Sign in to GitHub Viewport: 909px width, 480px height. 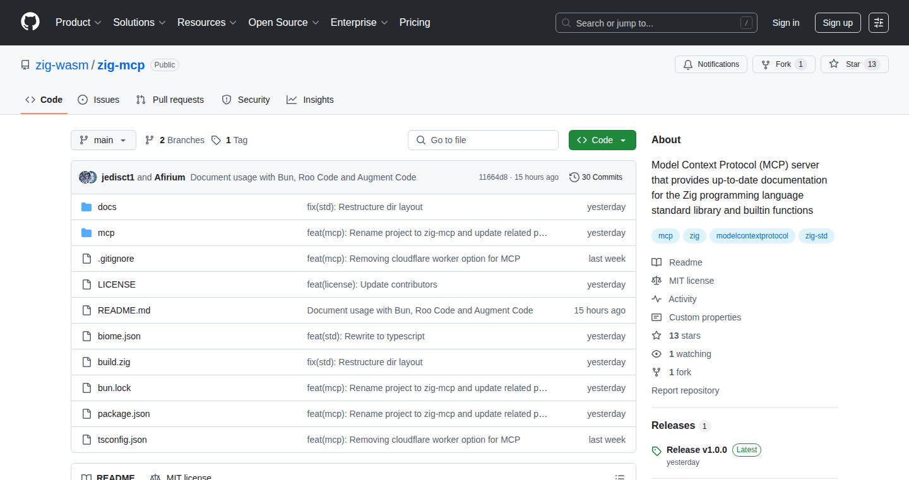tap(786, 23)
